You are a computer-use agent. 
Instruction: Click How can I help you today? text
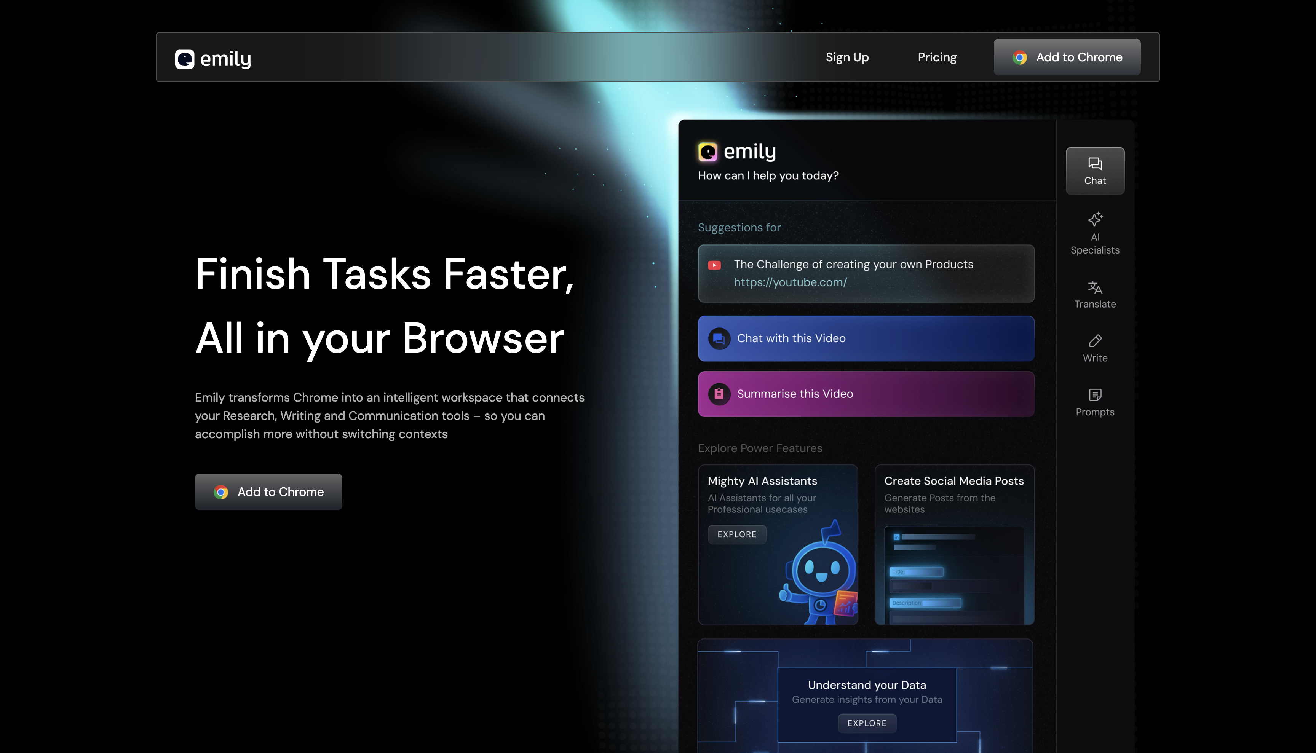coord(768,176)
